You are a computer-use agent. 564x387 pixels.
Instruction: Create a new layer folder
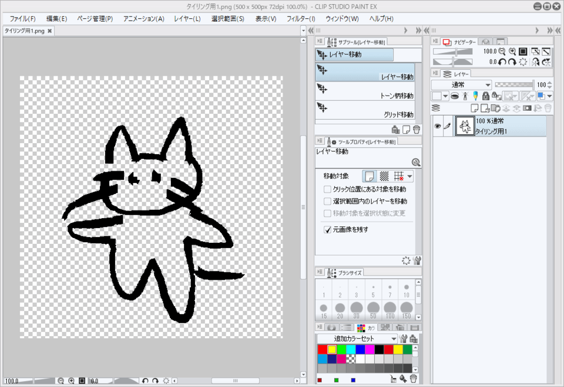pyautogui.click(x=495, y=107)
